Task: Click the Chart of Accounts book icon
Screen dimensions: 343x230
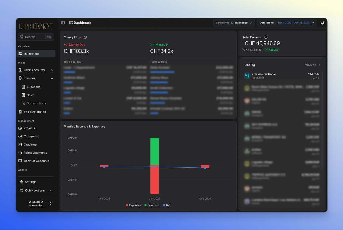Action: pyautogui.click(x=20, y=161)
